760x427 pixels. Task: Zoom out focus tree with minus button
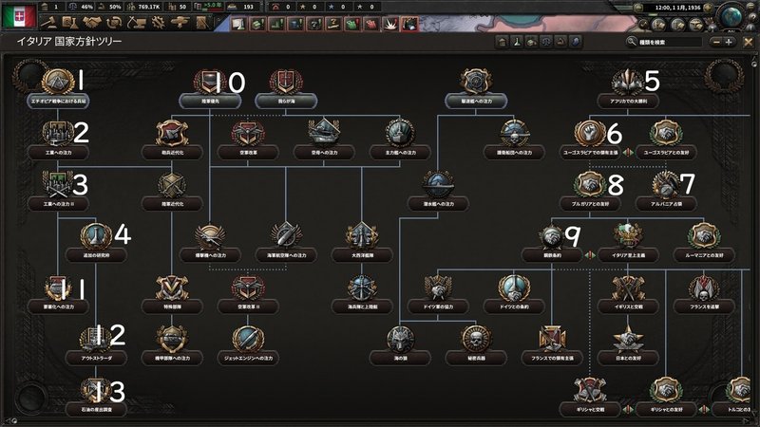click(x=716, y=42)
